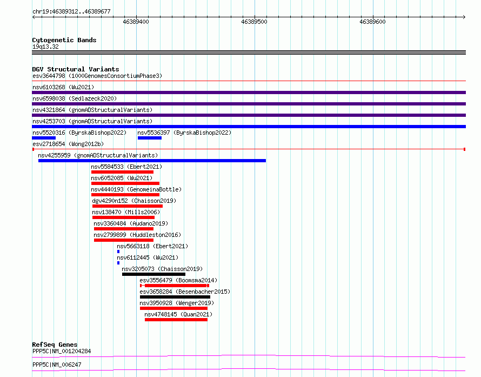Click the right arrowhead of the ruler
Viewport: 481px width, 377px height.
click(x=464, y=17)
